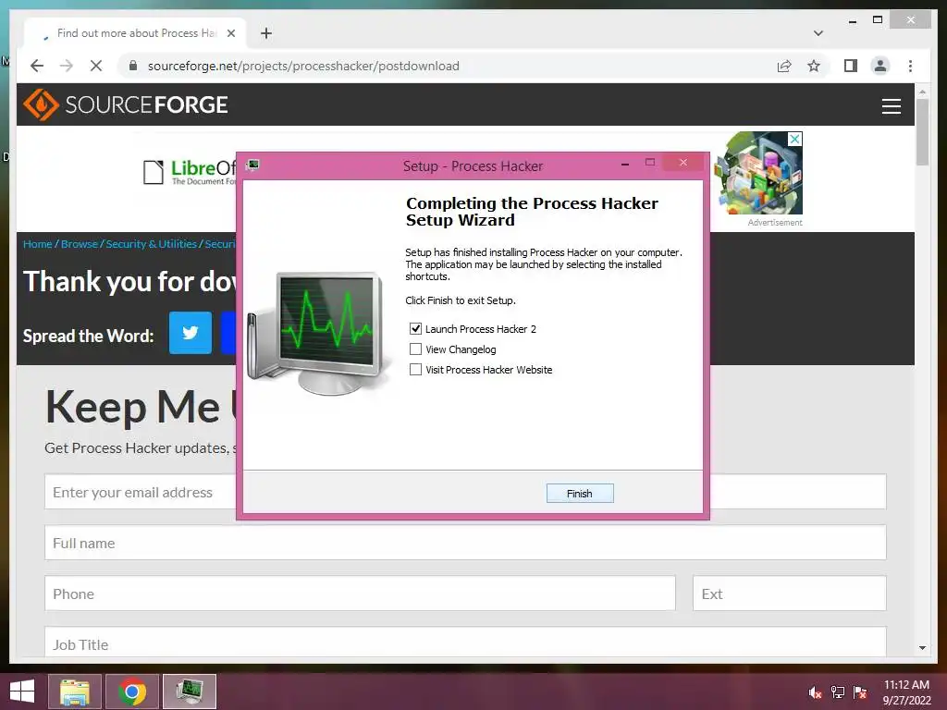947x710 pixels.
Task: Stop loading the page
Action: 96,66
